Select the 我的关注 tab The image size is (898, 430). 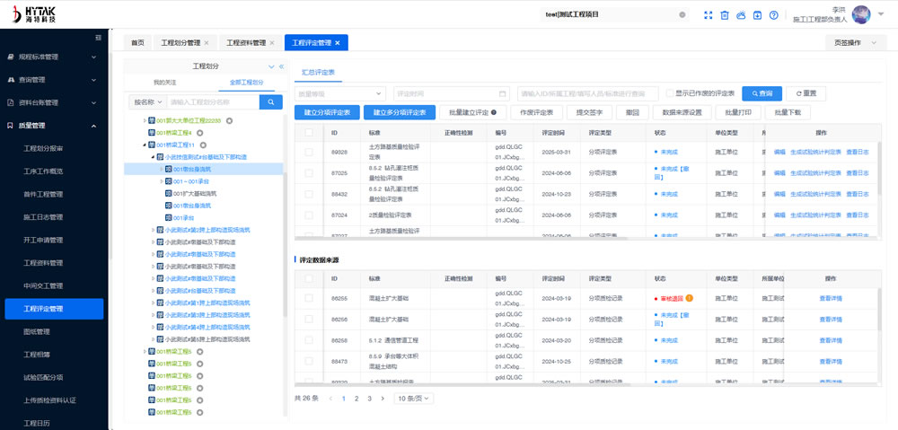click(166, 82)
